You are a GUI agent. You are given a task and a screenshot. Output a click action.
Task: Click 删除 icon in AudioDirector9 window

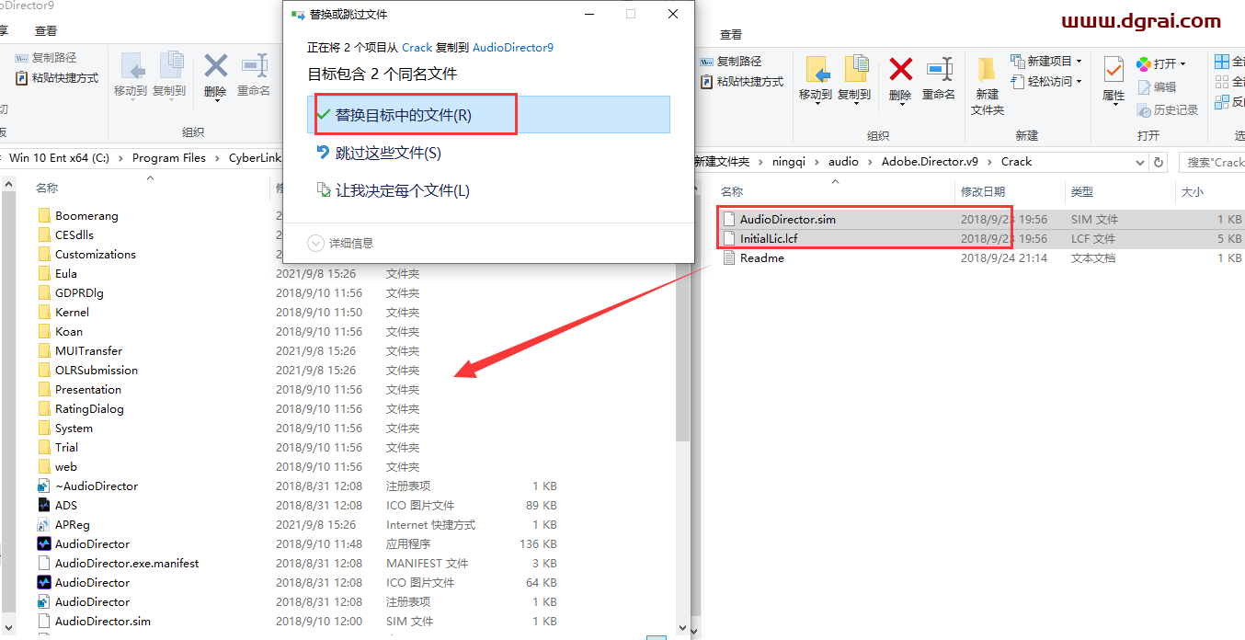coord(215,74)
